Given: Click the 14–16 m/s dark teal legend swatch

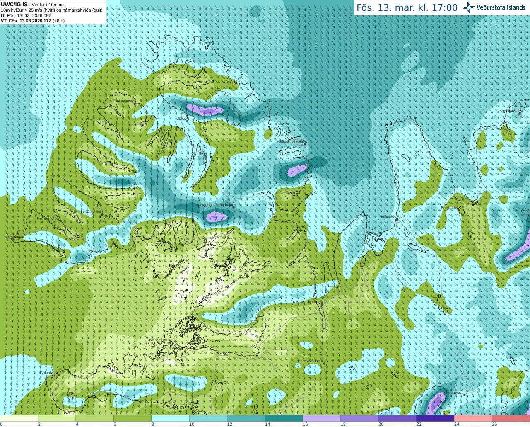Looking at the screenshot, I should pyautogui.click(x=284, y=418).
